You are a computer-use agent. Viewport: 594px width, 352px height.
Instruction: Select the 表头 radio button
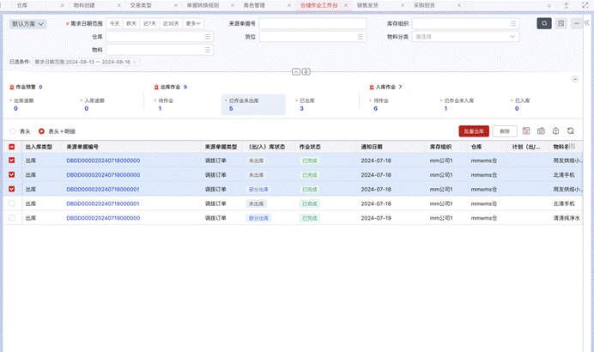coord(13,131)
